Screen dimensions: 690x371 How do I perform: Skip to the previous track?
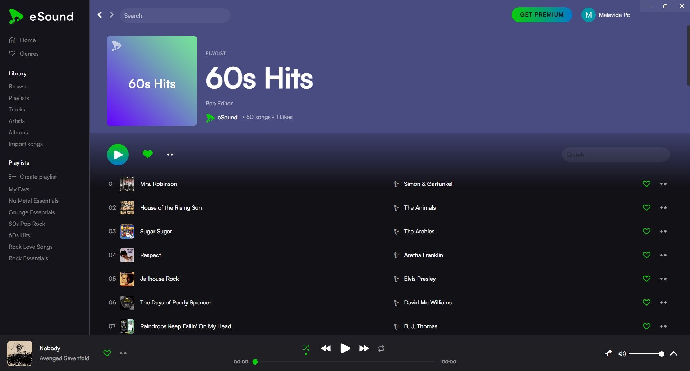[326, 348]
